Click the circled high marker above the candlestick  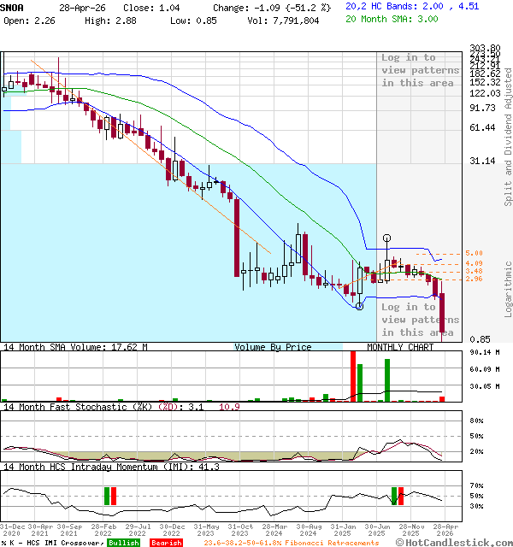pyautogui.click(x=387, y=238)
